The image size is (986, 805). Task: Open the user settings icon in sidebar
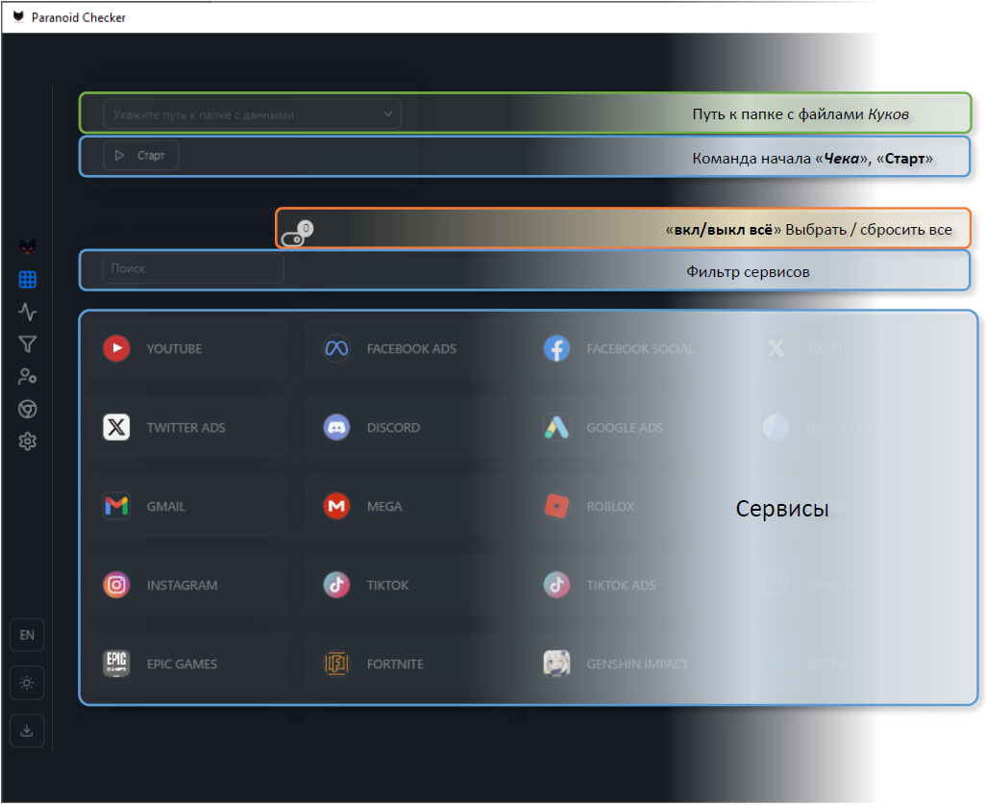point(28,377)
